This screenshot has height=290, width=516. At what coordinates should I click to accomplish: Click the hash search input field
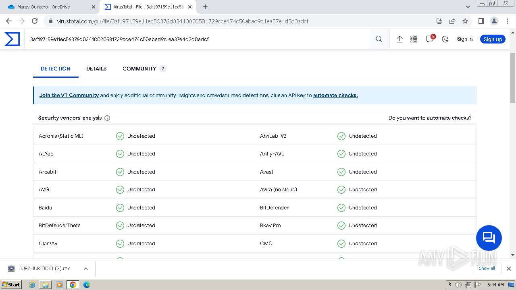coord(197,39)
